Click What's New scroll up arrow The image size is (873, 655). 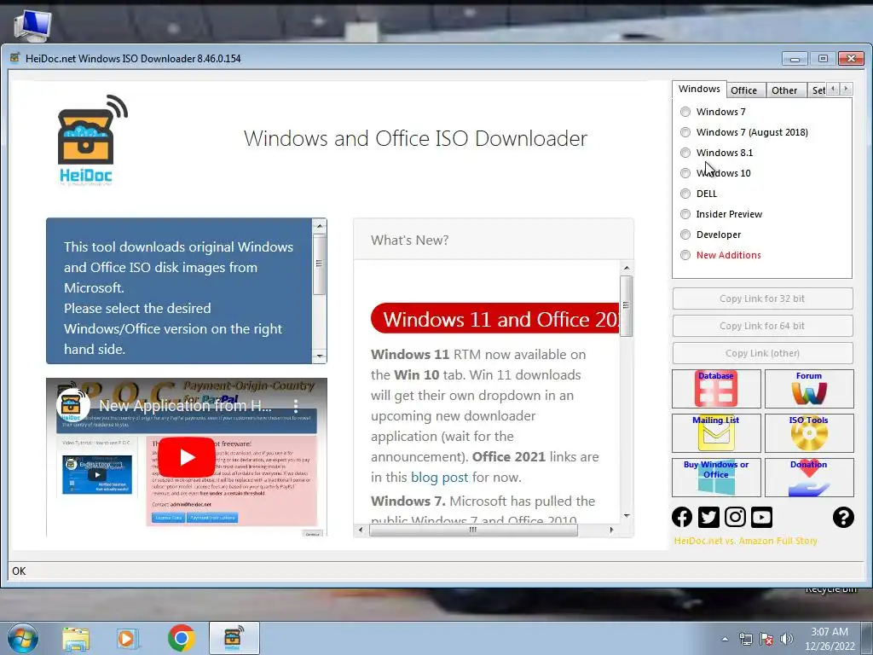point(627,268)
